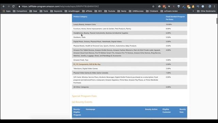Go back to the previous page
The image size is (218, 123).
(4, 6)
